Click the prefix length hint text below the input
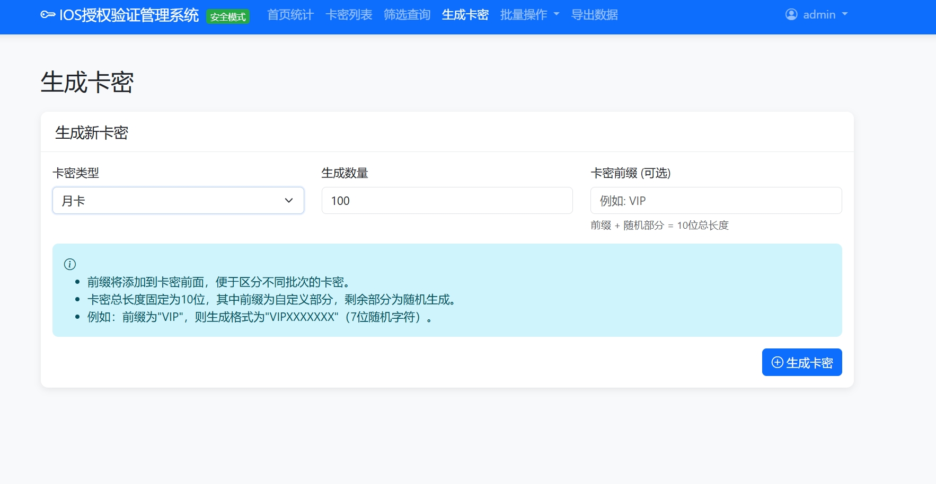The height and width of the screenshot is (484, 936). pyautogui.click(x=660, y=225)
